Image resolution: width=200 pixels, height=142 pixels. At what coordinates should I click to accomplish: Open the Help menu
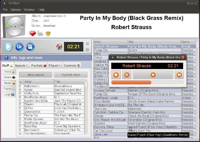click(x=42, y=10)
